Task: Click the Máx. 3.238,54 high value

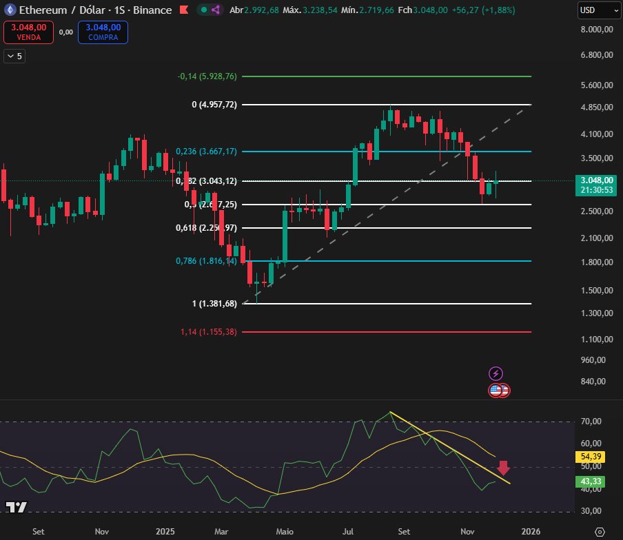Action: coord(309,10)
